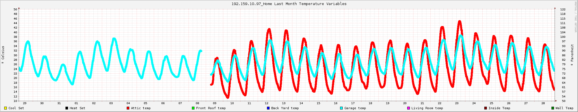Click the black Heat Set legend swatch
Viewport: 578px width, 112px height.
(67, 108)
